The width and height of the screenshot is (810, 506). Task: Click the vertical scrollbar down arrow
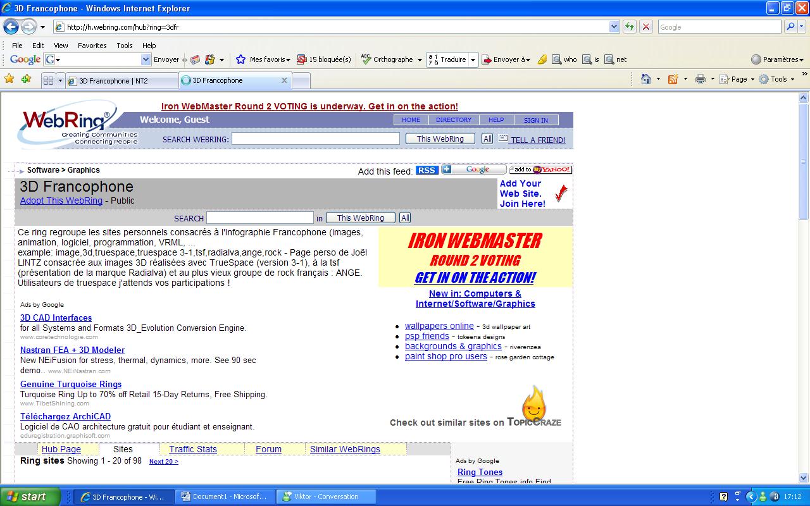coord(804,478)
